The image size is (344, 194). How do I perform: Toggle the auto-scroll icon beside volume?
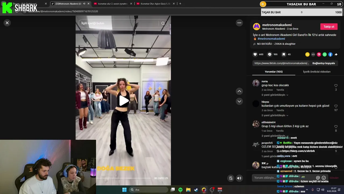point(231,178)
